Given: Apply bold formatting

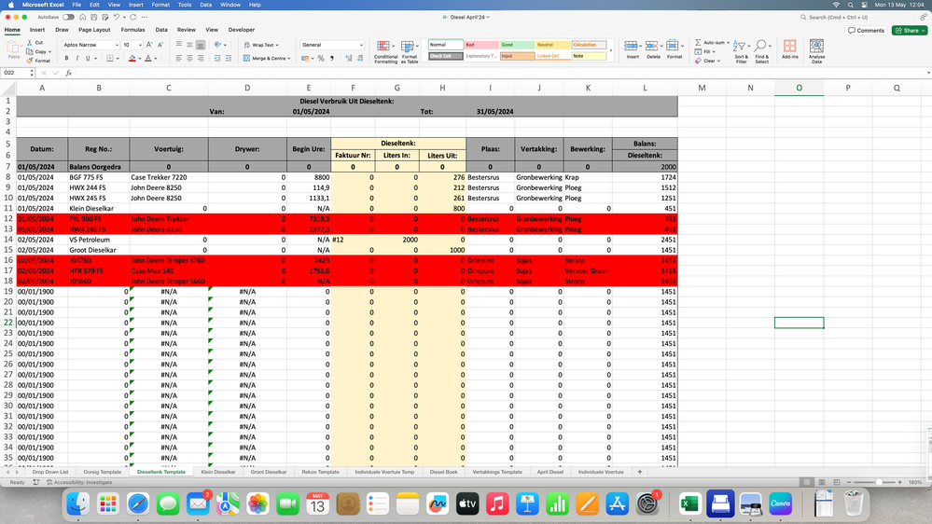Looking at the screenshot, I should (x=66, y=58).
